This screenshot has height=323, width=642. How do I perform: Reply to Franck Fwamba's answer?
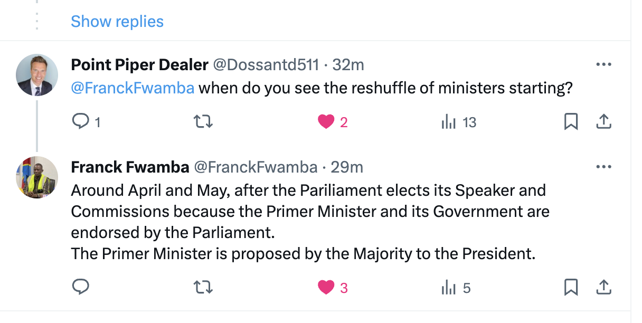[80, 288]
